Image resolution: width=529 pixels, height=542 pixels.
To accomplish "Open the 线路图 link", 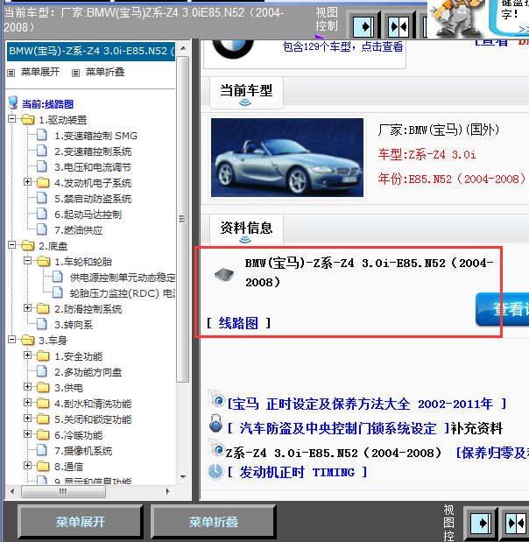I will (x=238, y=323).
